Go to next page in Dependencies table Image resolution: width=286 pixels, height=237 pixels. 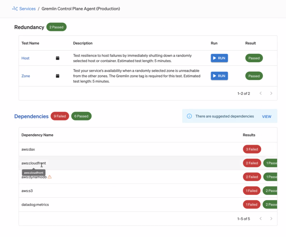click(271, 219)
